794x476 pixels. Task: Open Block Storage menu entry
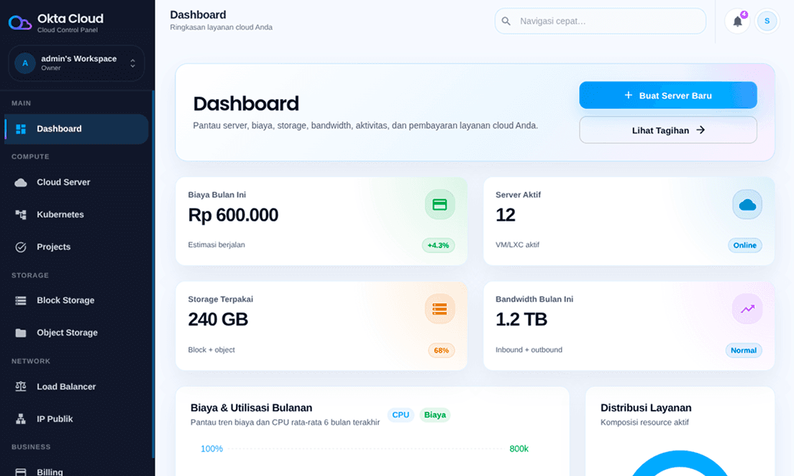[76, 301]
